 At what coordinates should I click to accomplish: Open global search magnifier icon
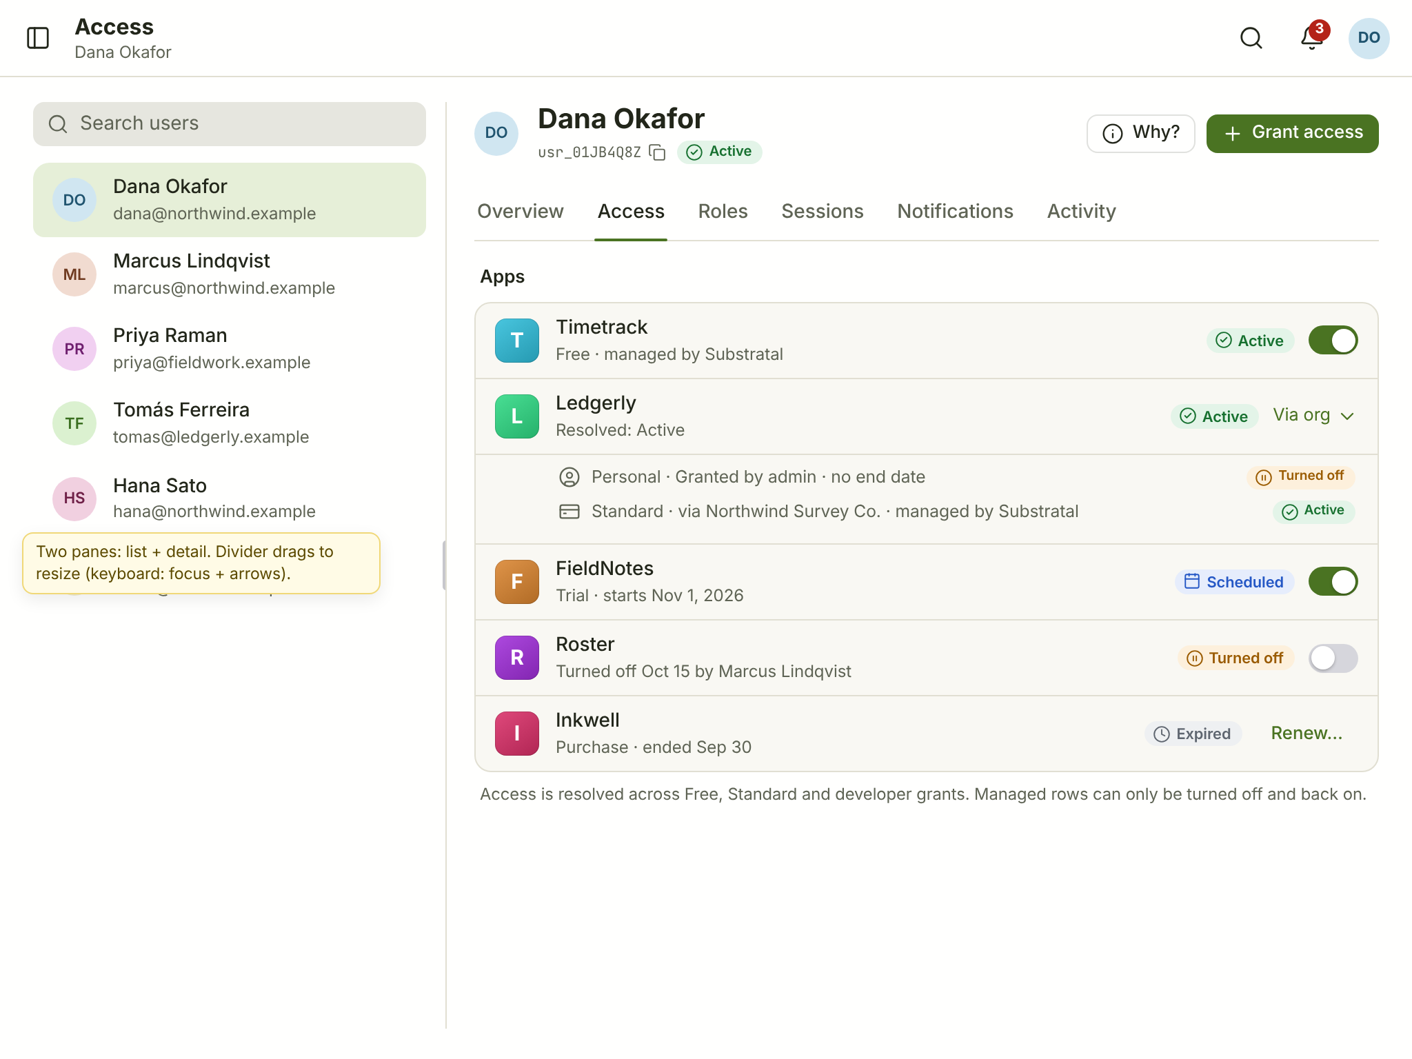[x=1251, y=38]
